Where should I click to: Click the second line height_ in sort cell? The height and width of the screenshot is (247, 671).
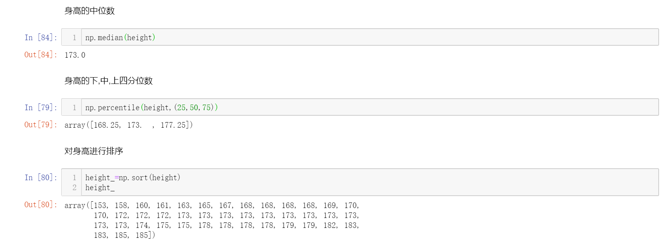point(100,188)
